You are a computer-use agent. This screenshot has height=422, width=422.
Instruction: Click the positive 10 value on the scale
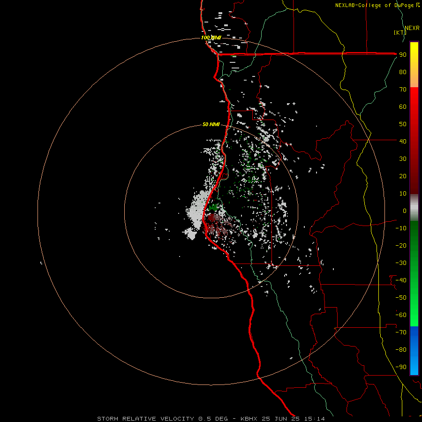pyautogui.click(x=403, y=194)
